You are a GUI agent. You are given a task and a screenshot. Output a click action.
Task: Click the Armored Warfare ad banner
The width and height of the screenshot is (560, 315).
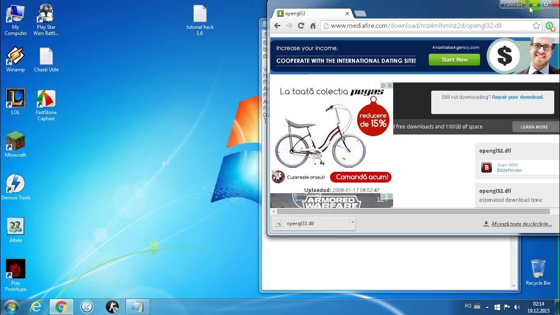point(331,200)
